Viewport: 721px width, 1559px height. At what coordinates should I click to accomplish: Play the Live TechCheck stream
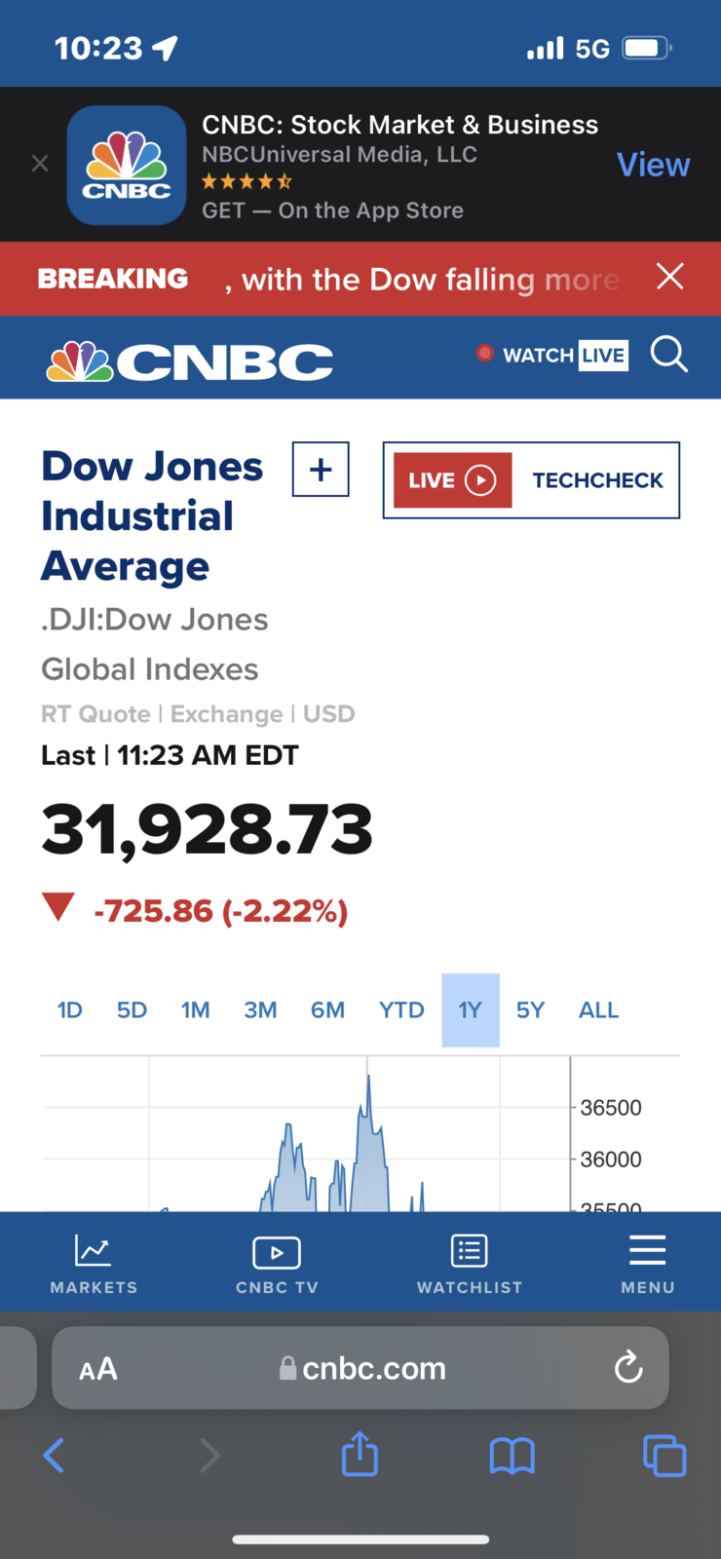[452, 480]
